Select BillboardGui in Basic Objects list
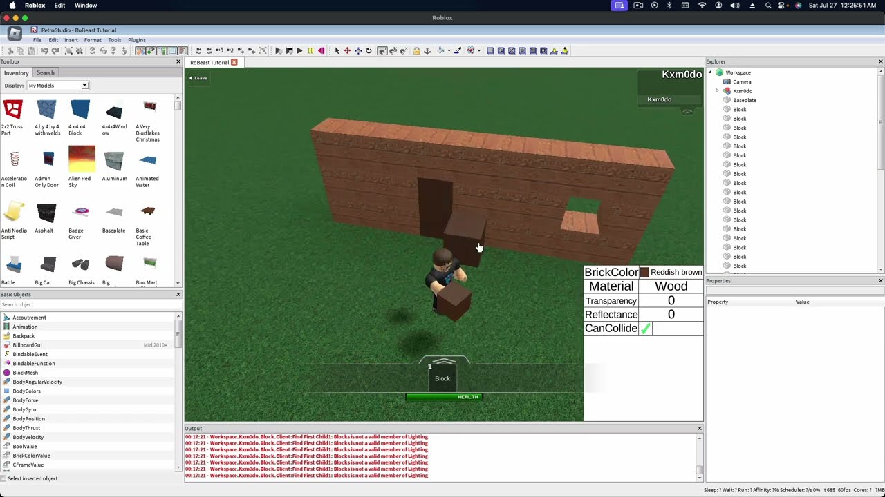The height and width of the screenshot is (497, 885). point(27,345)
